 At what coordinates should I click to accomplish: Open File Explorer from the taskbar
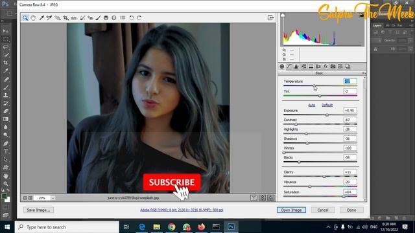click(x=157, y=227)
